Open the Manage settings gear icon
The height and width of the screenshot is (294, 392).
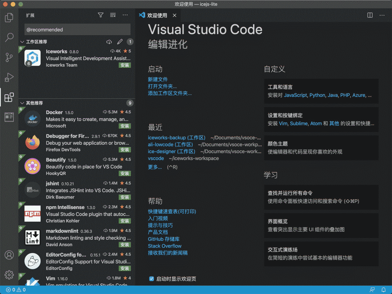pos(9,275)
